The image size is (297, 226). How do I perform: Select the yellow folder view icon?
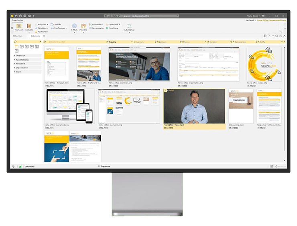click(x=16, y=47)
